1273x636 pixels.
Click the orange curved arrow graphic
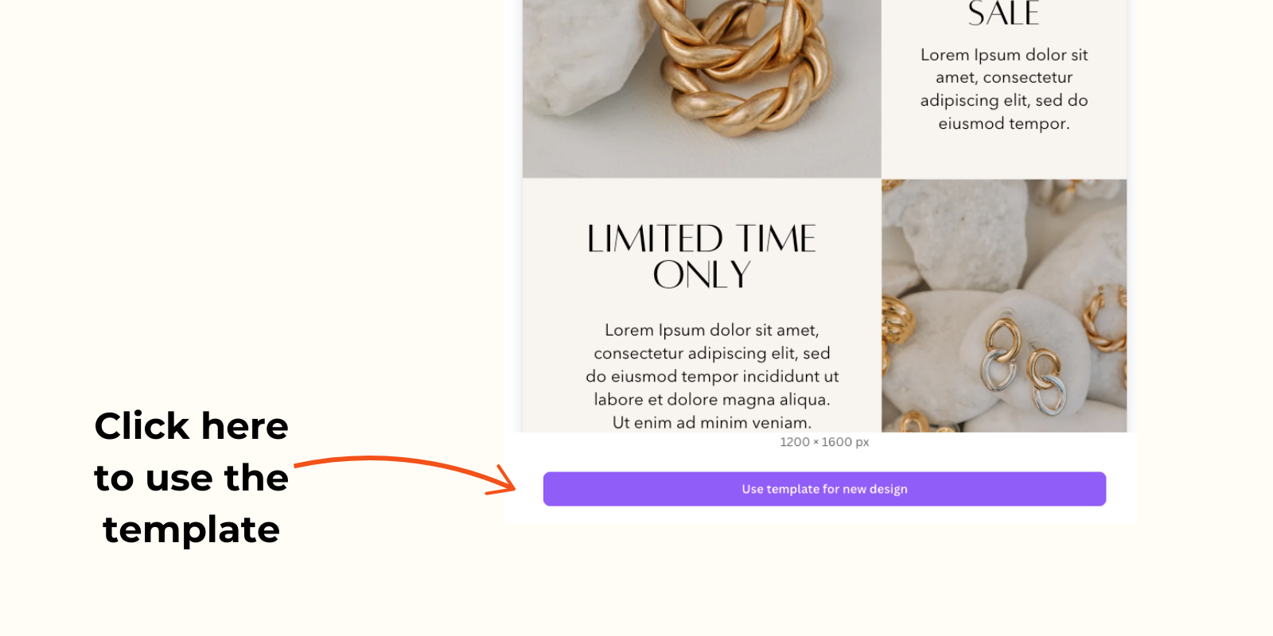tap(405, 475)
